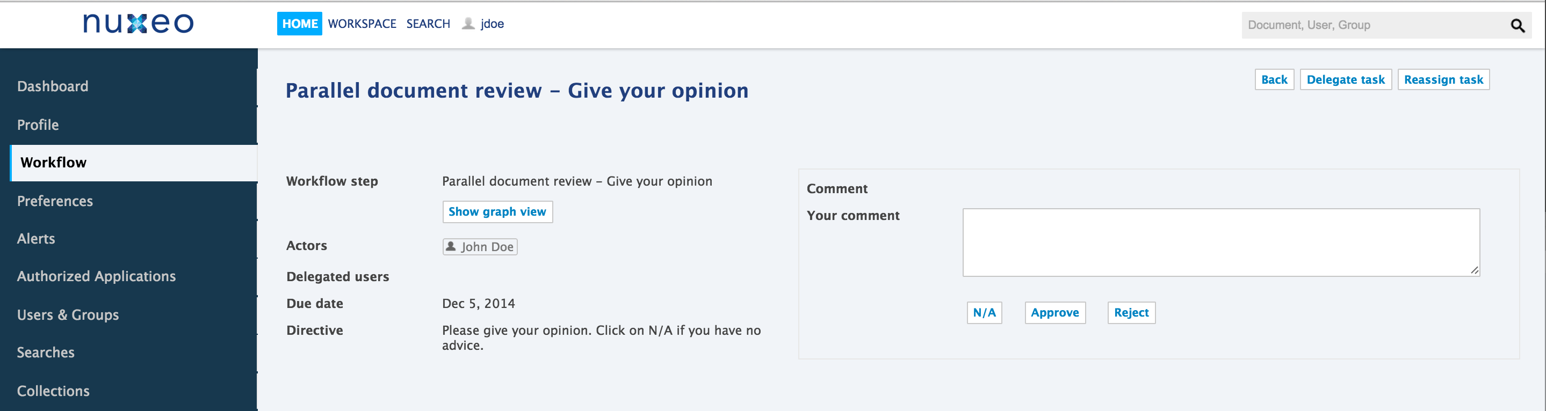Image resolution: width=1546 pixels, height=411 pixels.
Task: Open the HOME tab
Action: [x=299, y=24]
